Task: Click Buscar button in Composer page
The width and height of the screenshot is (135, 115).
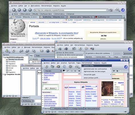Action: pyautogui.click(x=52, y=88)
